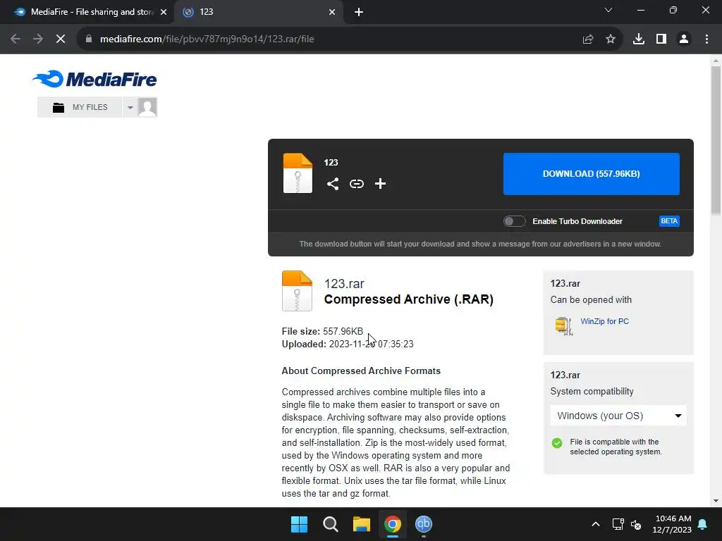Click the user avatar icon

tap(147, 107)
